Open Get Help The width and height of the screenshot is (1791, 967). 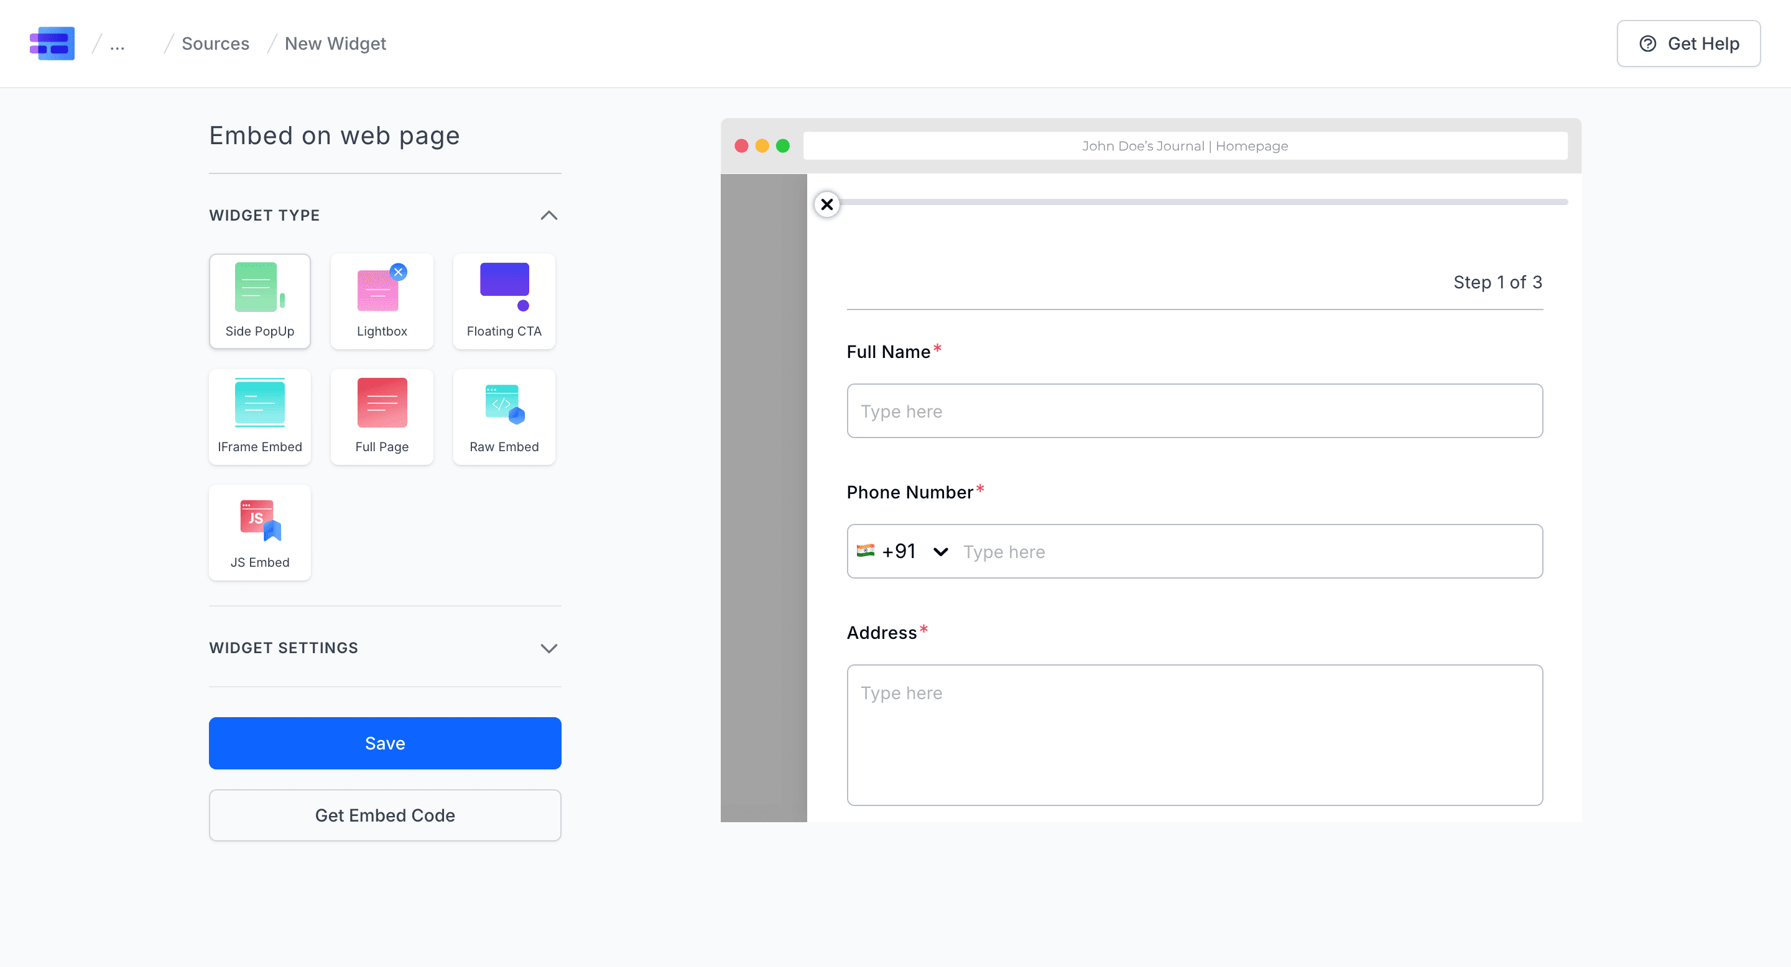1688,44
